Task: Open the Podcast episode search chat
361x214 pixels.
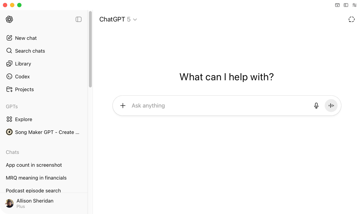Action: (x=33, y=191)
